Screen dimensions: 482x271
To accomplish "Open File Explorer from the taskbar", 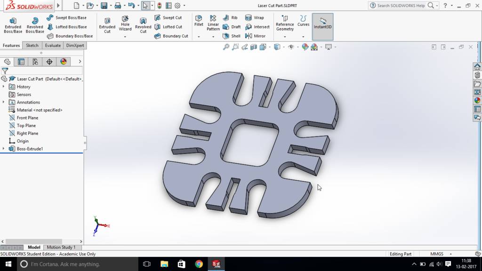I will point(164,264).
